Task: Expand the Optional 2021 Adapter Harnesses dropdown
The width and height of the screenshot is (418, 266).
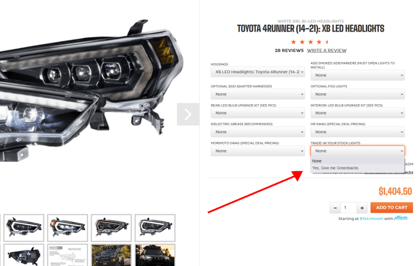Action: [258, 94]
